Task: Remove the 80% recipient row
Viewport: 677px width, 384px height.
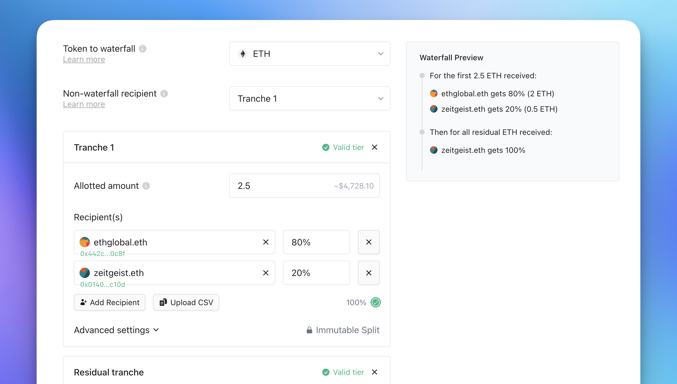Action: (369, 242)
